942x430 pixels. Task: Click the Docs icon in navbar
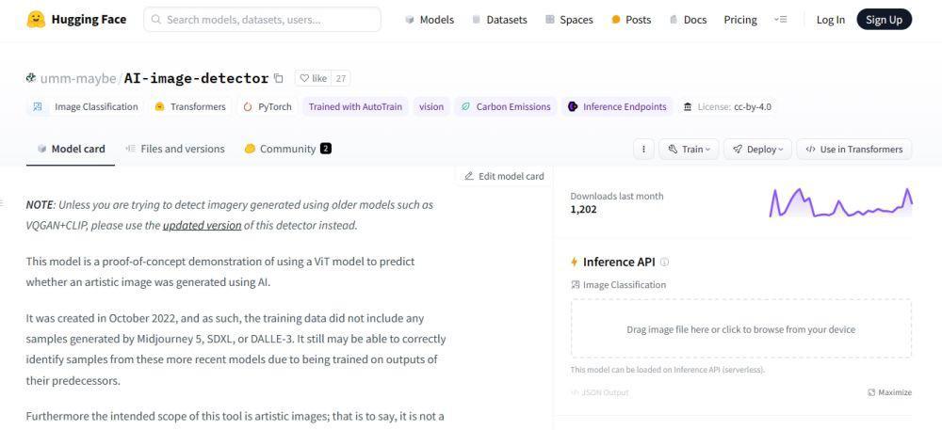[x=674, y=20]
